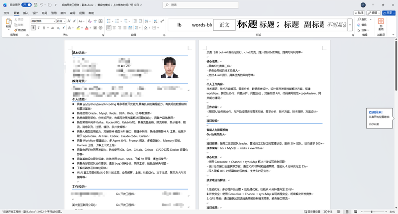Click the Share button
398x214 pixels.
389,13
